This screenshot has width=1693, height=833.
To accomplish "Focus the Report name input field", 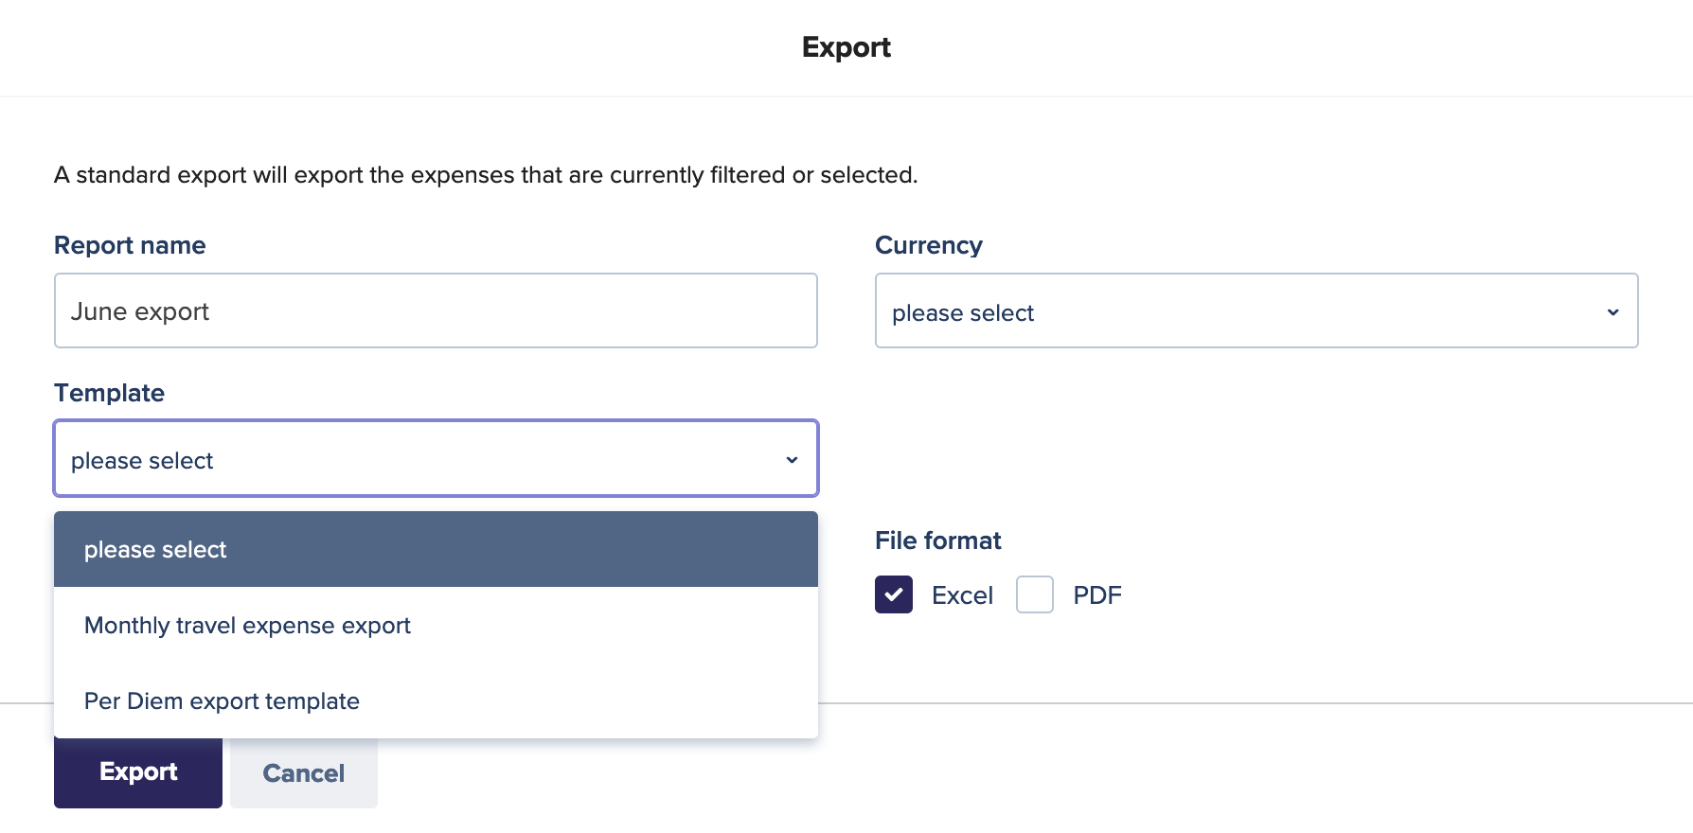I will (436, 310).
